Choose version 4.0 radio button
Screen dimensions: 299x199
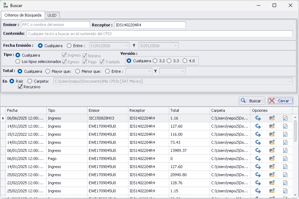tap(184, 61)
